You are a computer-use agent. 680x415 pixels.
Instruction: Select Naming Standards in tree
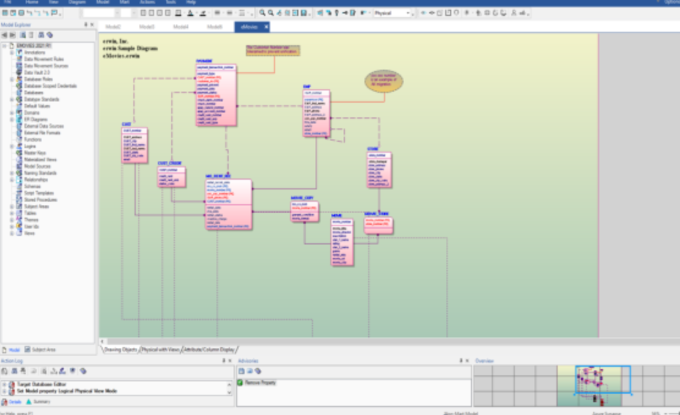[x=40, y=173]
